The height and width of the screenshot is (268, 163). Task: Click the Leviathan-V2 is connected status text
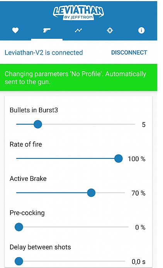[44, 52]
